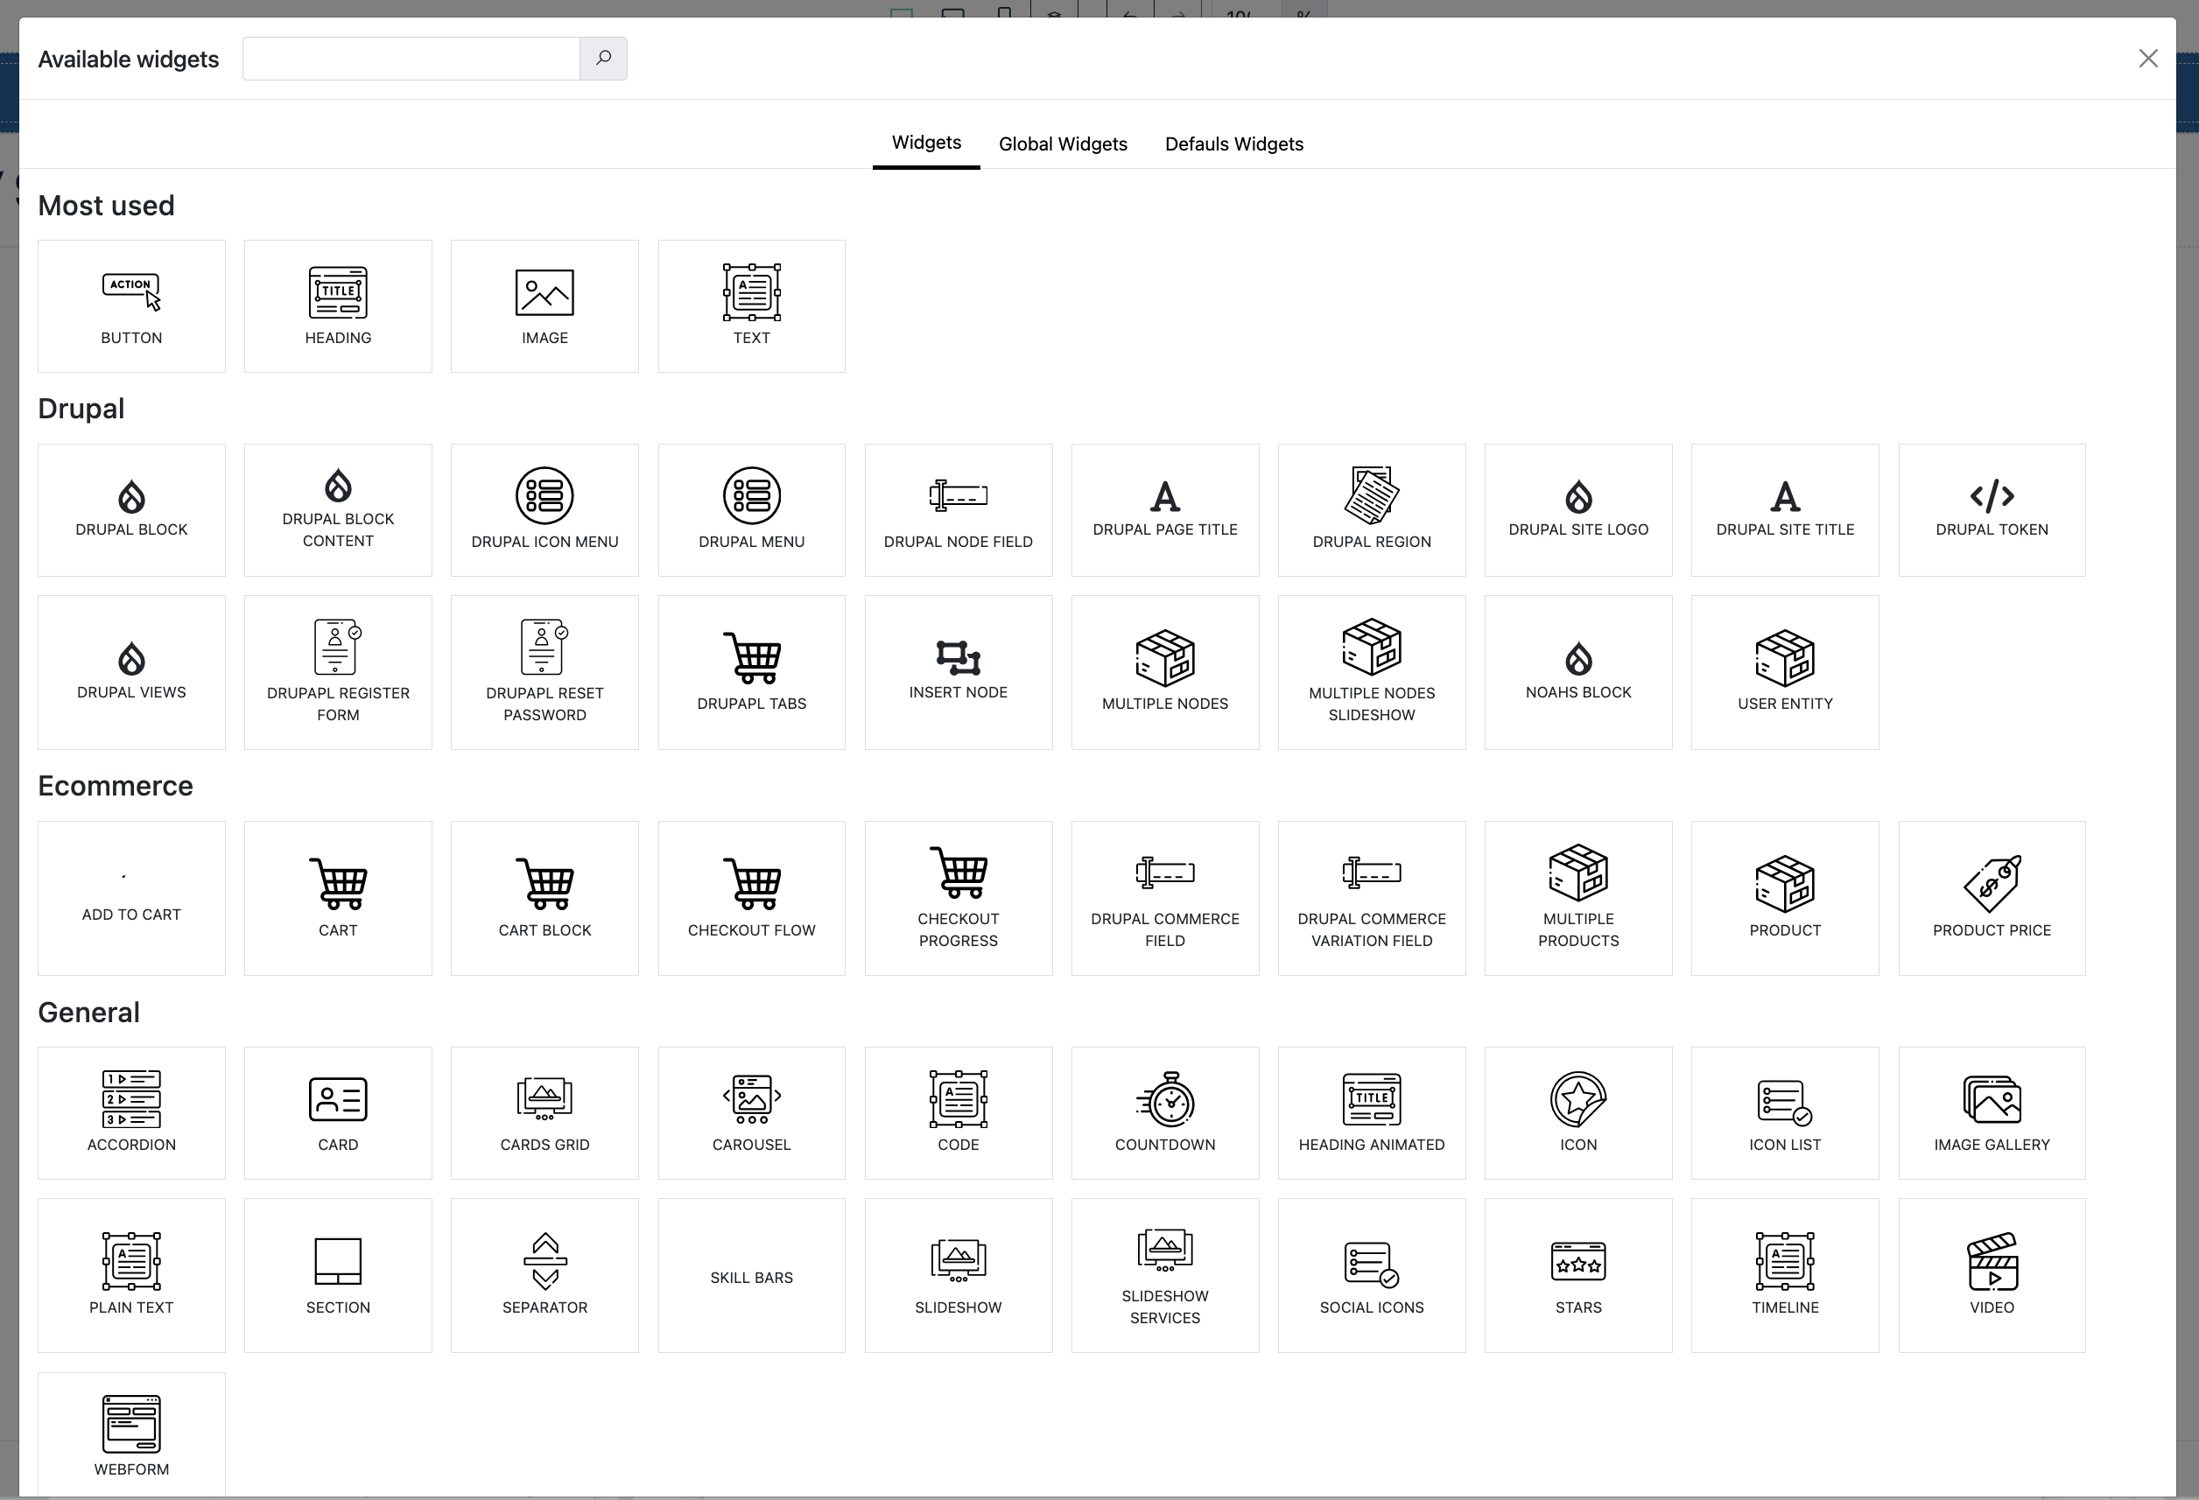The image size is (2199, 1500).
Task: Select the Multiple Nodes Slideshow widget
Action: pos(1372,672)
